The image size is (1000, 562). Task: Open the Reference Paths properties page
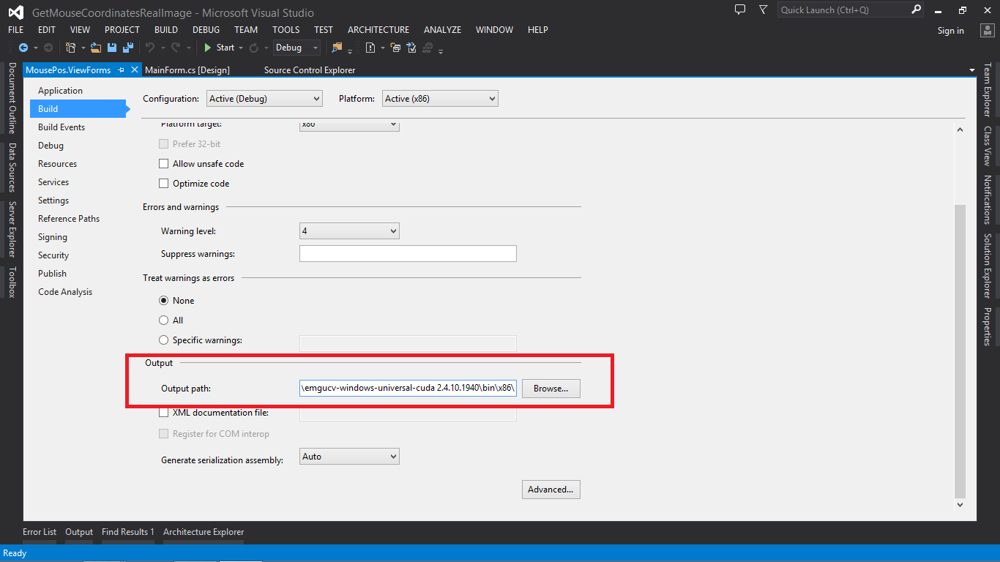69,219
